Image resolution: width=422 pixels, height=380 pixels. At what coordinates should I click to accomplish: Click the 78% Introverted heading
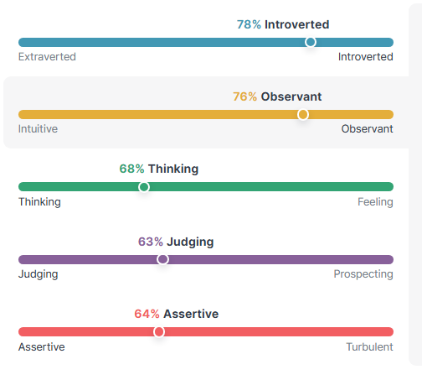point(283,24)
